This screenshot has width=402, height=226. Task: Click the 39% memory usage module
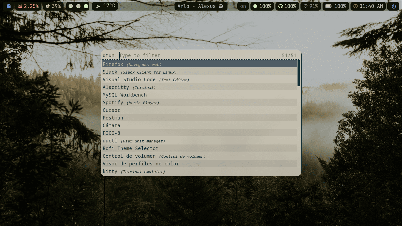[x=54, y=6]
